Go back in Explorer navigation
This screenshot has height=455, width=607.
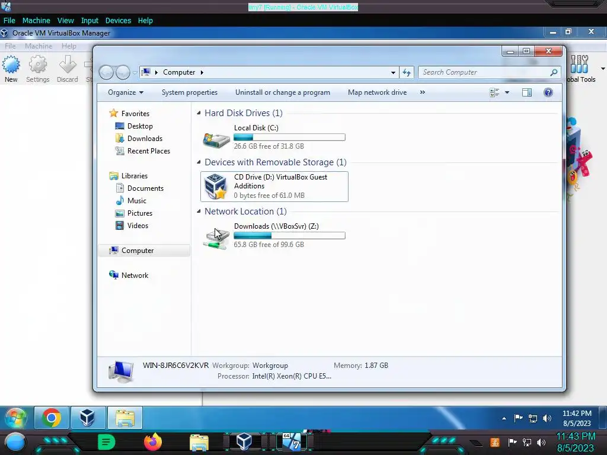107,72
